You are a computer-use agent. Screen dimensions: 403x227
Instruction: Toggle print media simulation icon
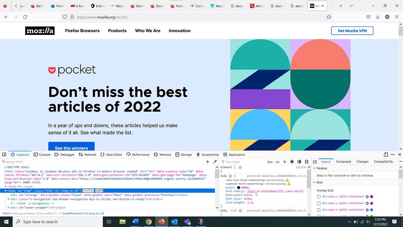coord(306,162)
